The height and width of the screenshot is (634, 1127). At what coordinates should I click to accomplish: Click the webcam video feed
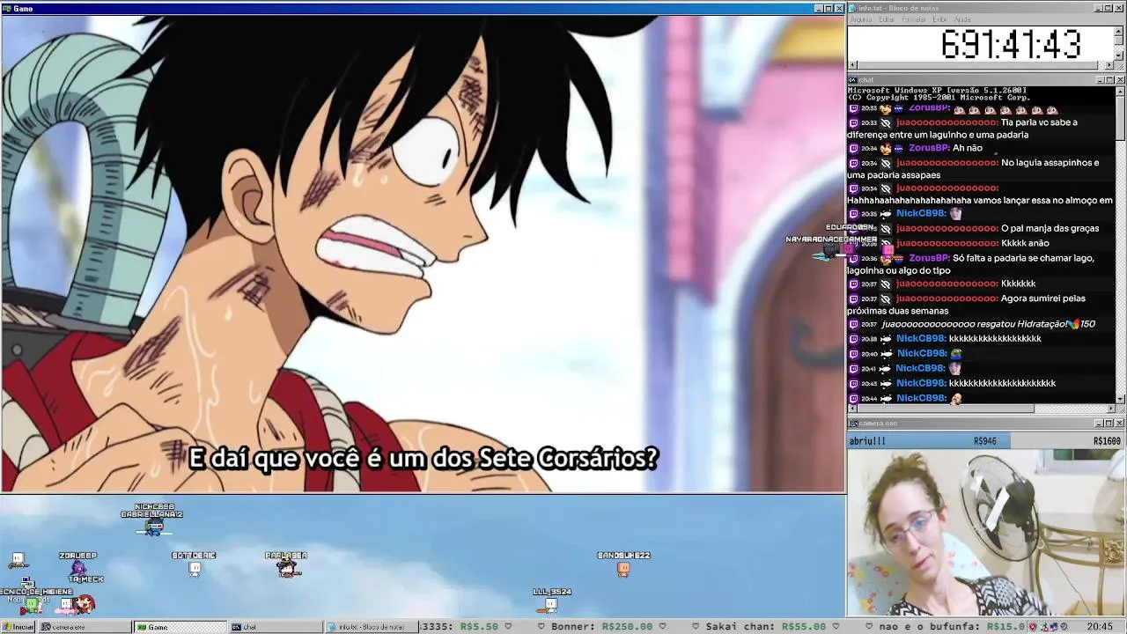pos(986,533)
